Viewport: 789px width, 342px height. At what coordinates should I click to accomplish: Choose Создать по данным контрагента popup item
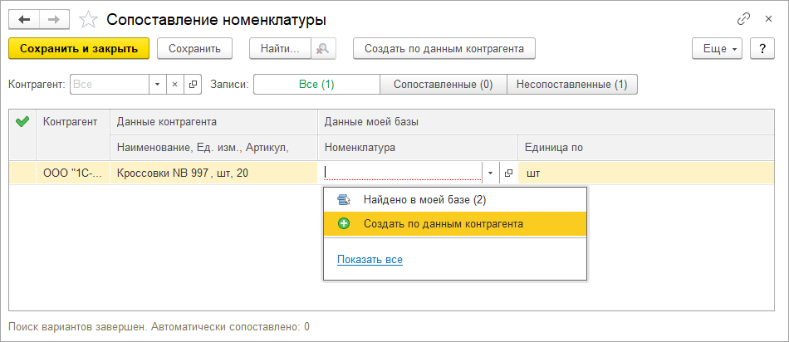click(x=443, y=224)
